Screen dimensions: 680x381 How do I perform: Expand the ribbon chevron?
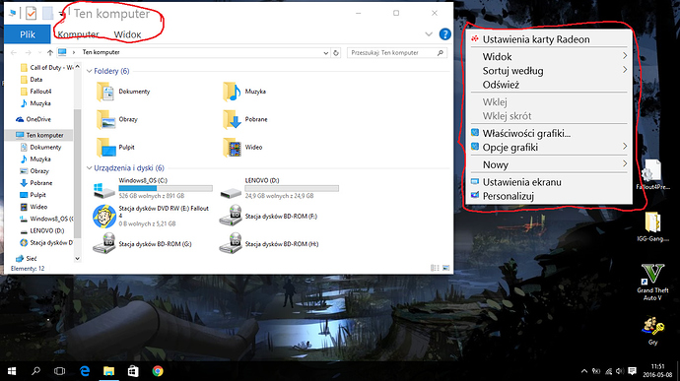pos(429,34)
